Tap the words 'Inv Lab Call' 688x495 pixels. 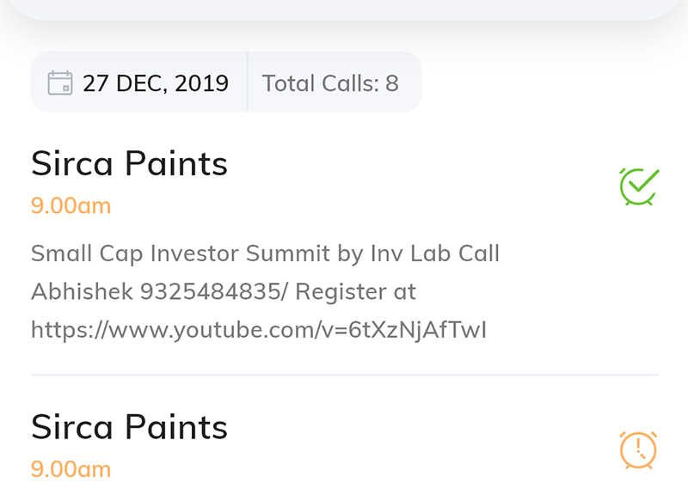(x=435, y=254)
